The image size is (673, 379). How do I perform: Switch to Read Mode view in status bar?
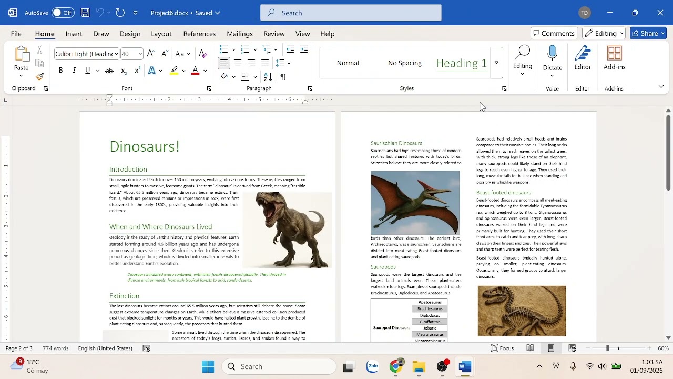tap(530, 348)
